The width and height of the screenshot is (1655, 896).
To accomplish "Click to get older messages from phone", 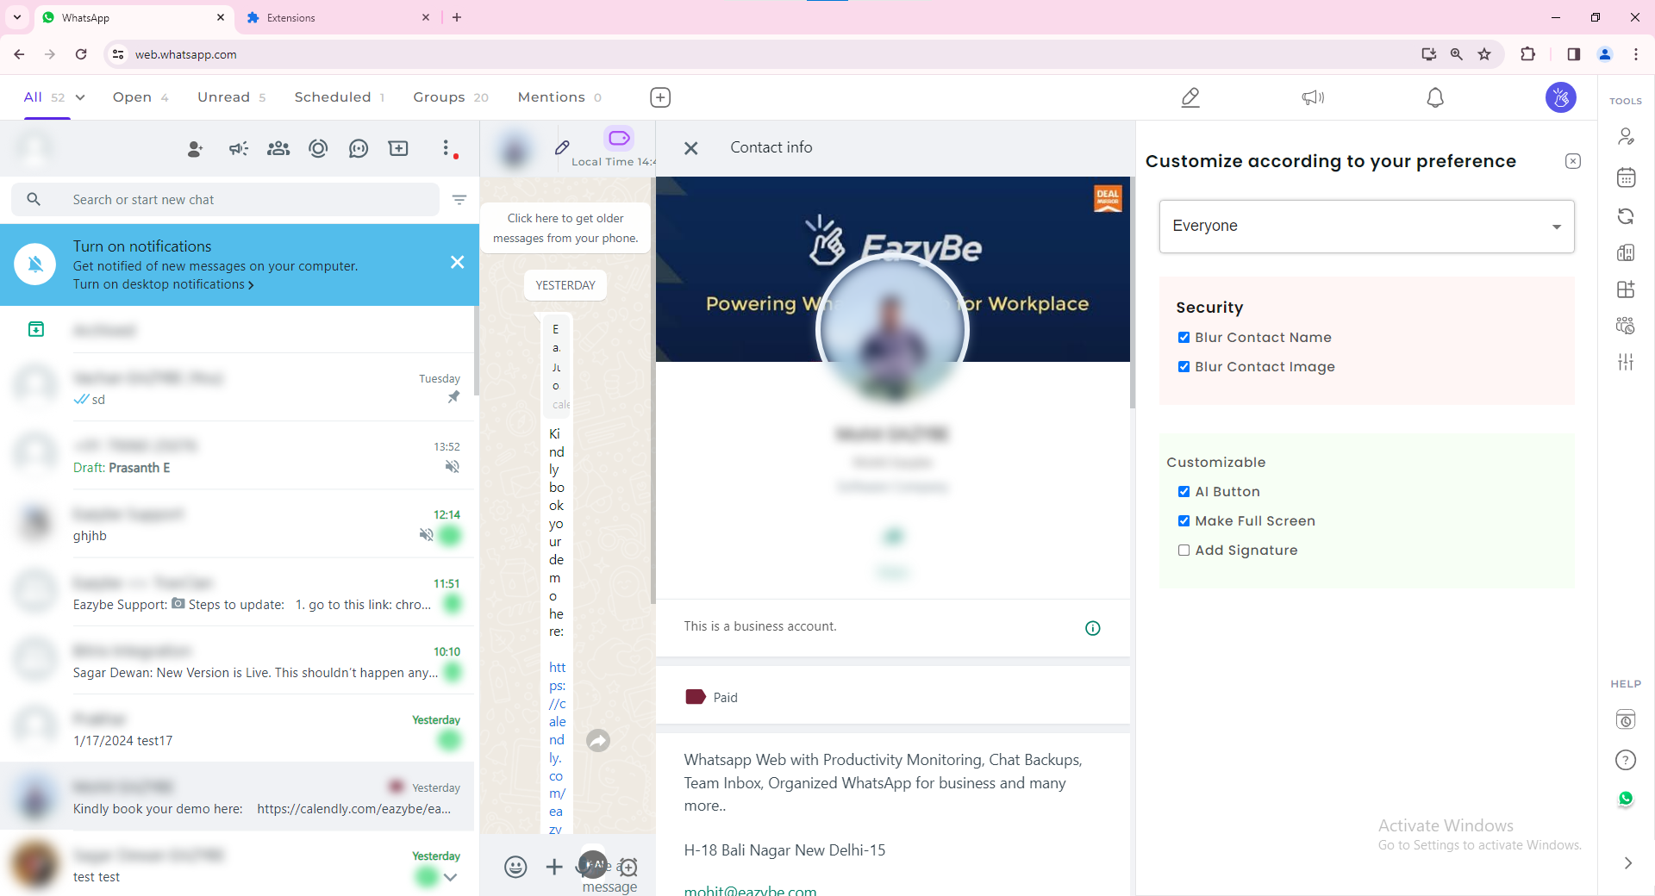I will 565,228.
